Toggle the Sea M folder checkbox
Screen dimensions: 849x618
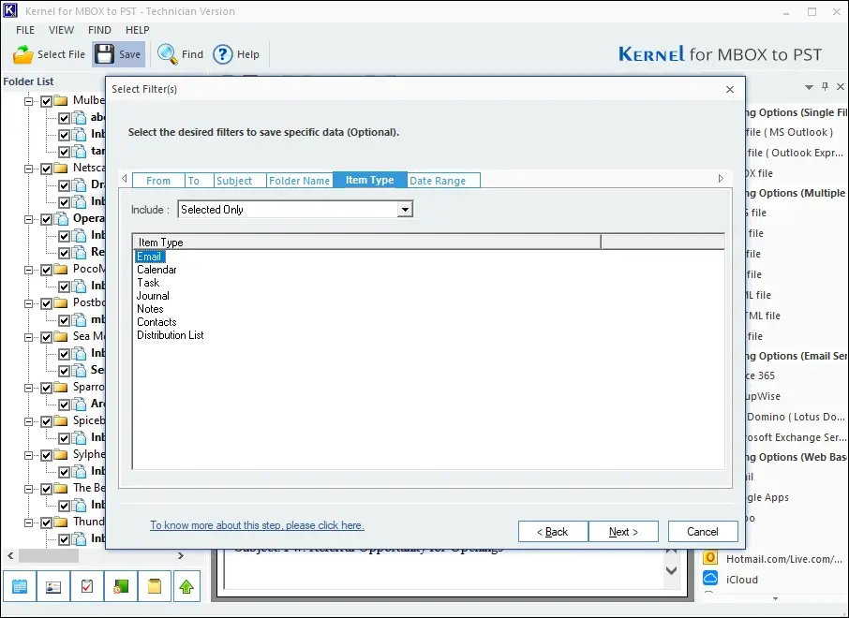point(47,337)
